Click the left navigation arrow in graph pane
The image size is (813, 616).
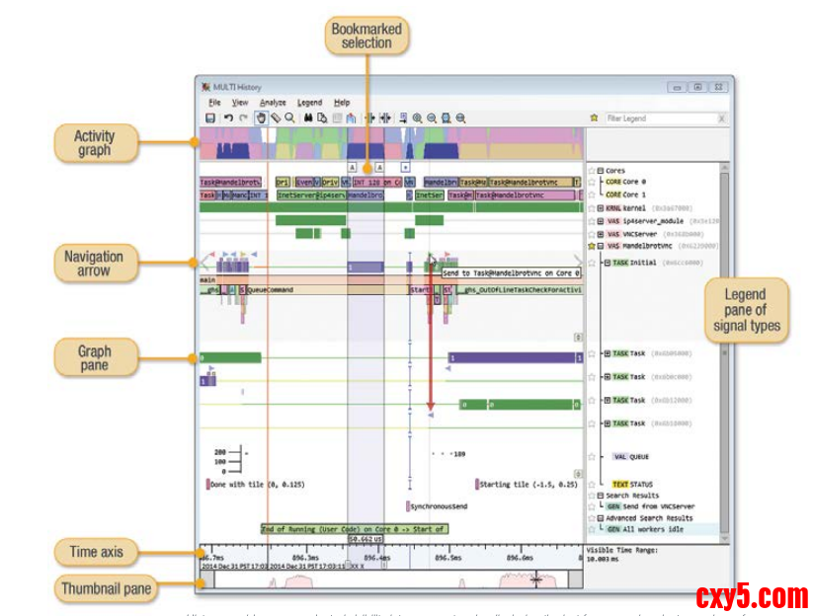pos(206,262)
